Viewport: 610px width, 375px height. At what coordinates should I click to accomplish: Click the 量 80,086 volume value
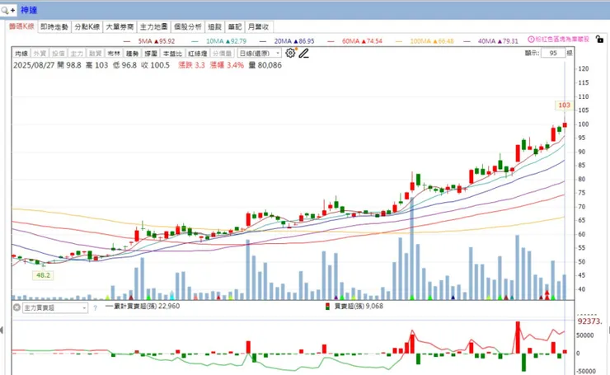pos(265,65)
